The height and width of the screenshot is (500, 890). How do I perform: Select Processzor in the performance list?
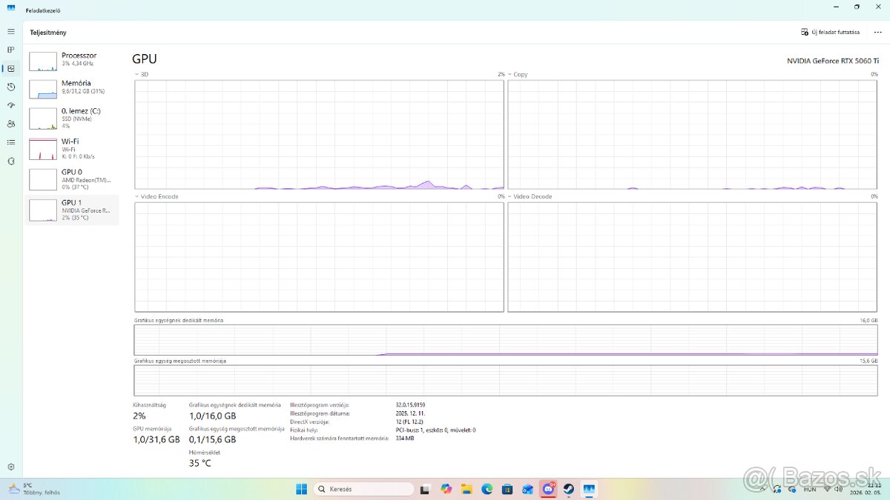tap(73, 60)
